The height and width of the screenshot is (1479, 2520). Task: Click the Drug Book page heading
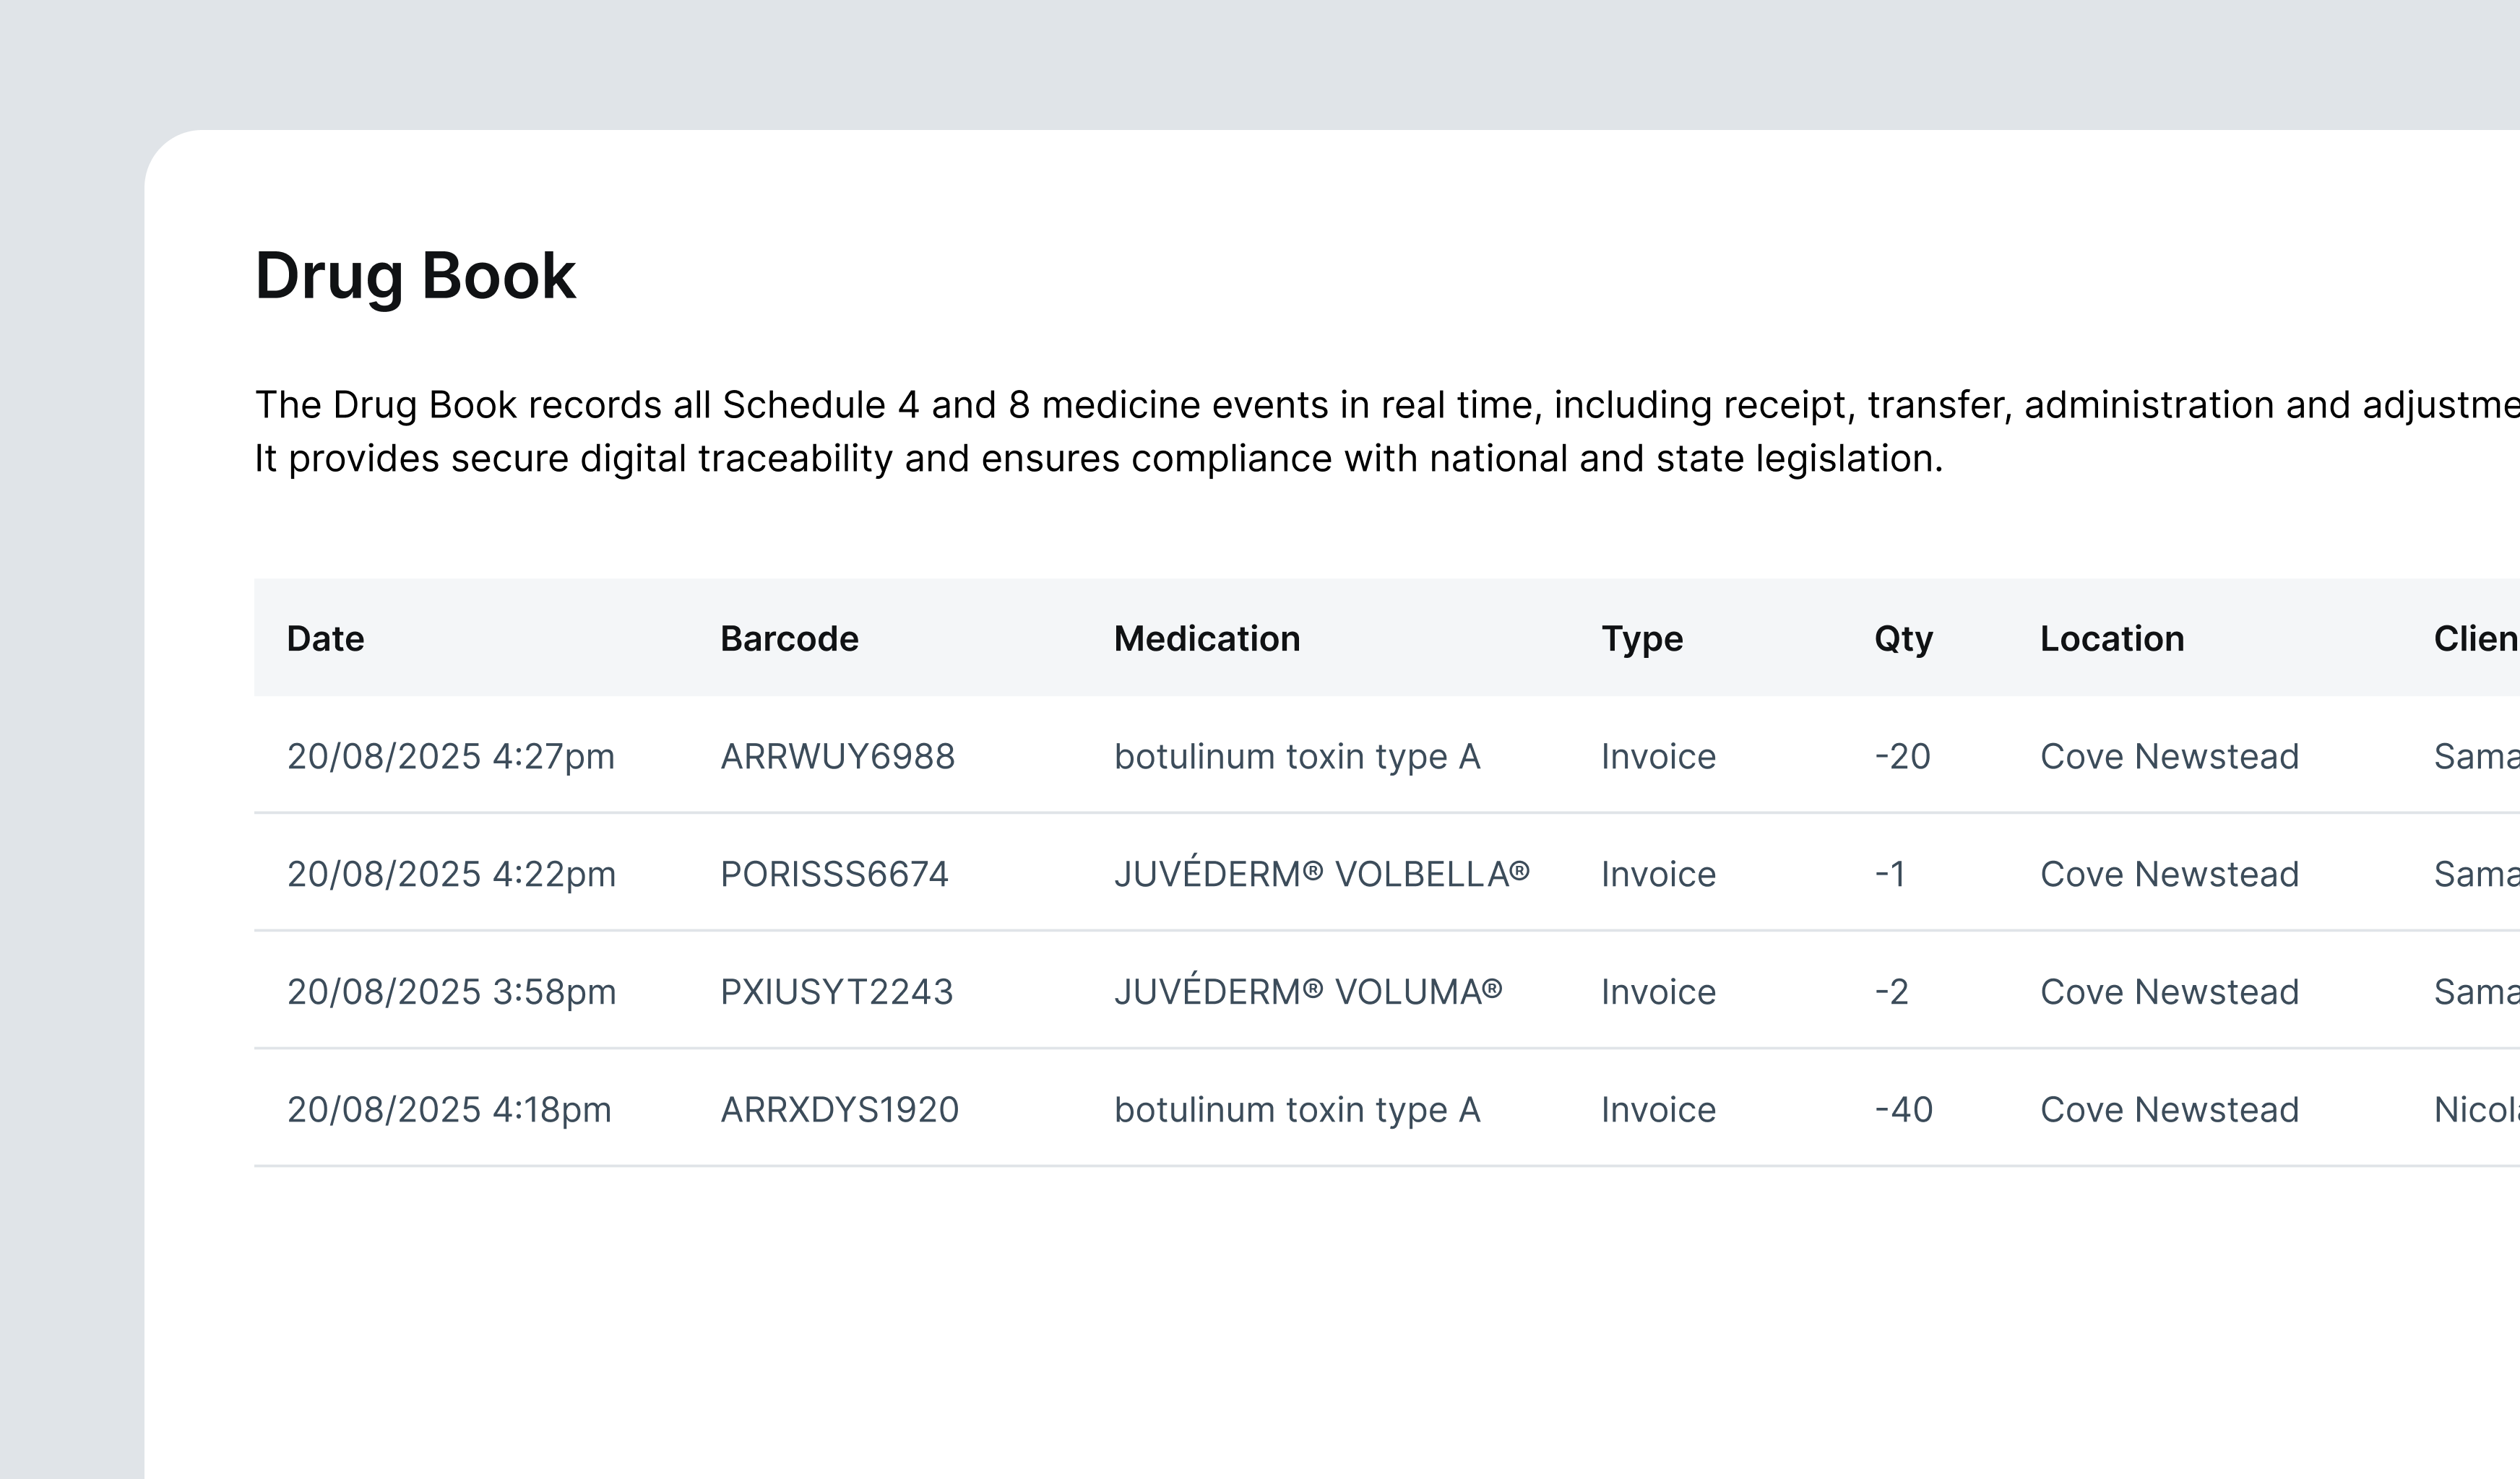(415, 276)
